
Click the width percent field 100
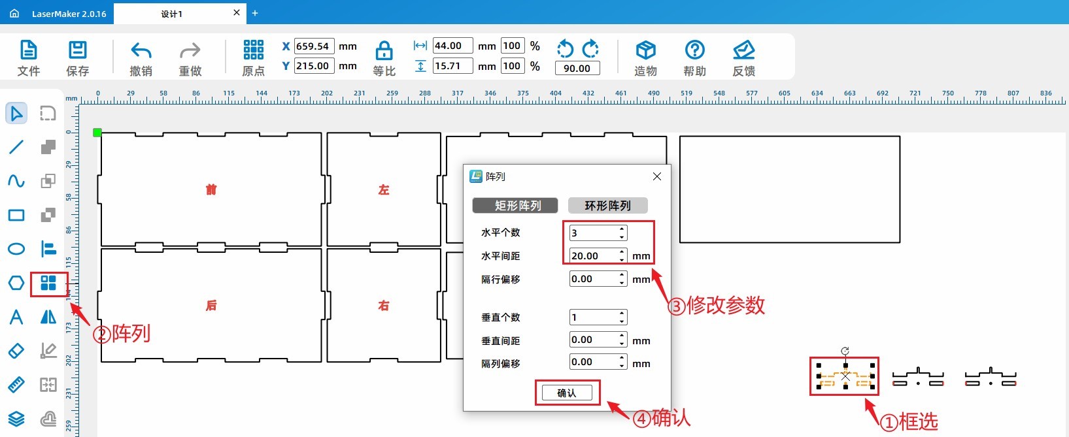[512, 46]
